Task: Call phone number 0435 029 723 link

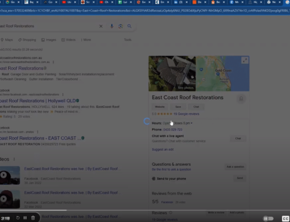Action: pos(173,129)
